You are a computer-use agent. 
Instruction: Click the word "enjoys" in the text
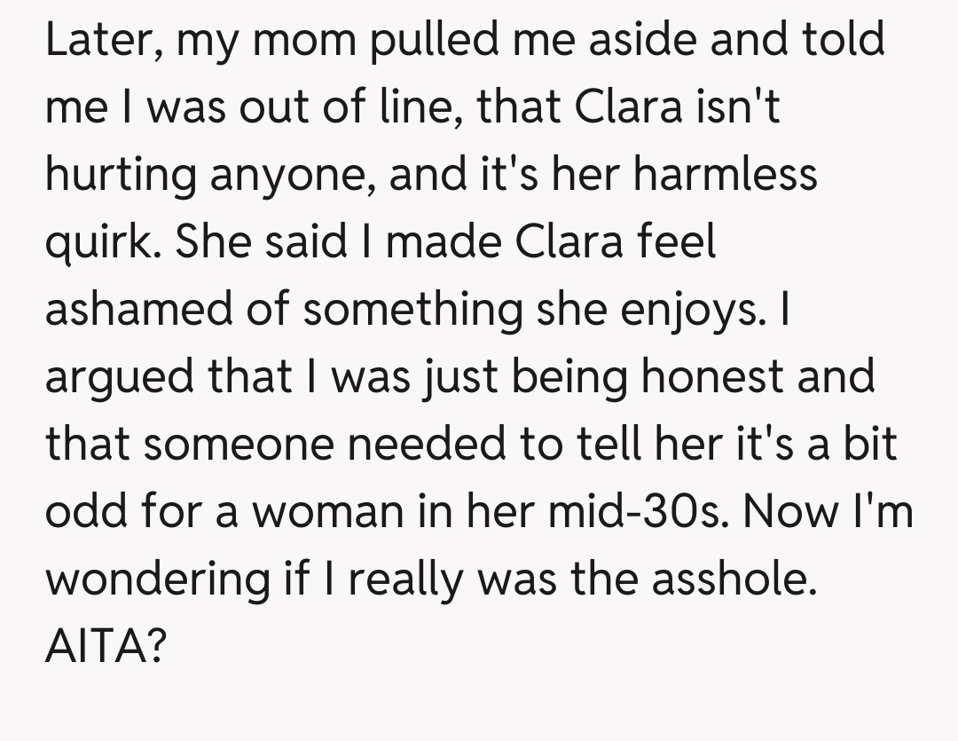[x=681, y=308]
